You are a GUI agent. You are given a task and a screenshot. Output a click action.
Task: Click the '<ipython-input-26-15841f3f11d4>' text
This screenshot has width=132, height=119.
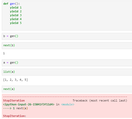tap(29, 104)
